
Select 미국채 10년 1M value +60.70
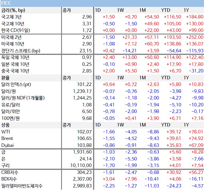(152, 44)
